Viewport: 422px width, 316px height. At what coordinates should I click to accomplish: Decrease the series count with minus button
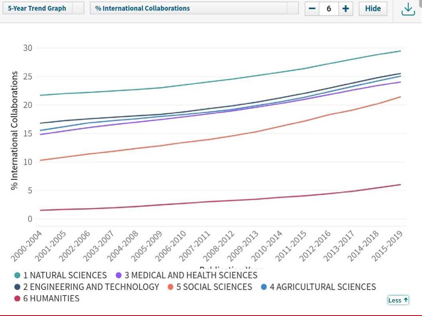312,8
